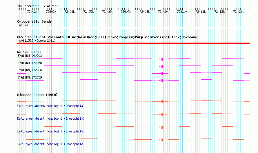Click ruler tick label 72407k
The width and height of the screenshot is (258, 153).
[126, 12]
